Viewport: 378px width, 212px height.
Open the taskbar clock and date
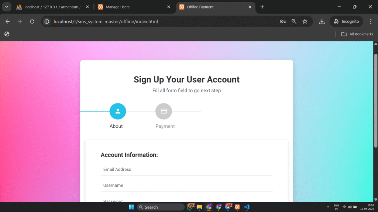pyautogui.click(x=367, y=207)
